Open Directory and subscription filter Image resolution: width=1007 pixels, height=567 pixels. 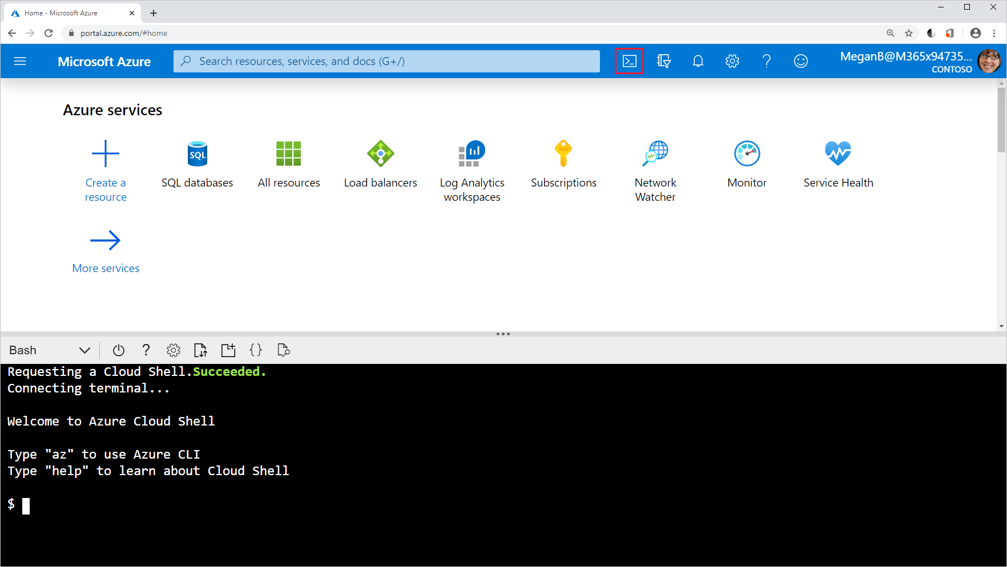(x=663, y=61)
